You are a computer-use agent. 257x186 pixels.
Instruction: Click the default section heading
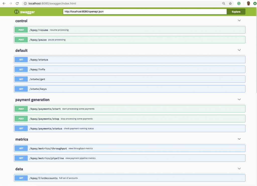22,51
